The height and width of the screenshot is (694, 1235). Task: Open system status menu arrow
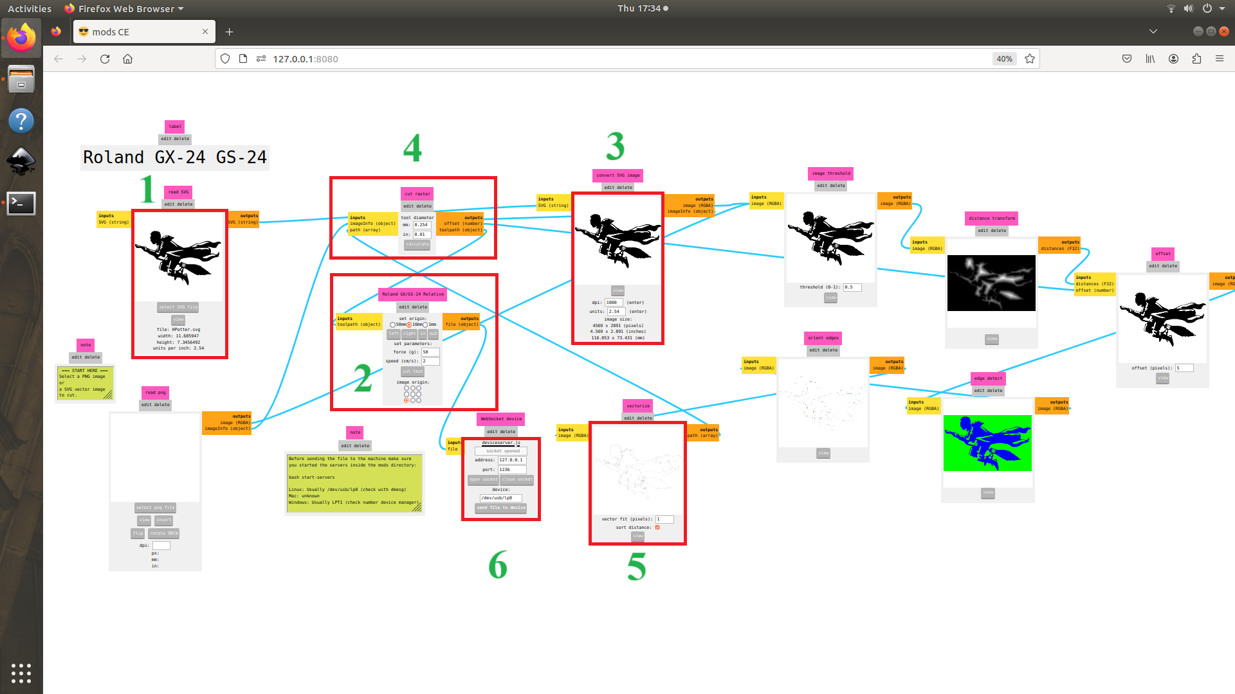(1221, 8)
